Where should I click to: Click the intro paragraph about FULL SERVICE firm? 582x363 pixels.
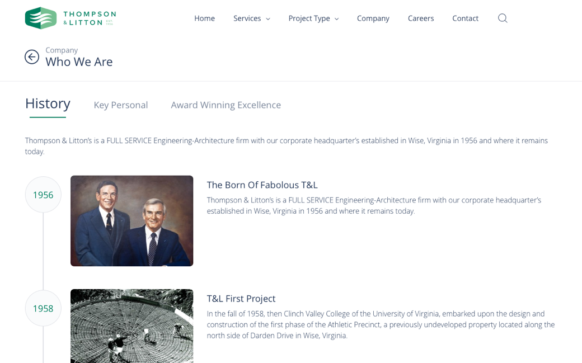pyautogui.click(x=286, y=146)
